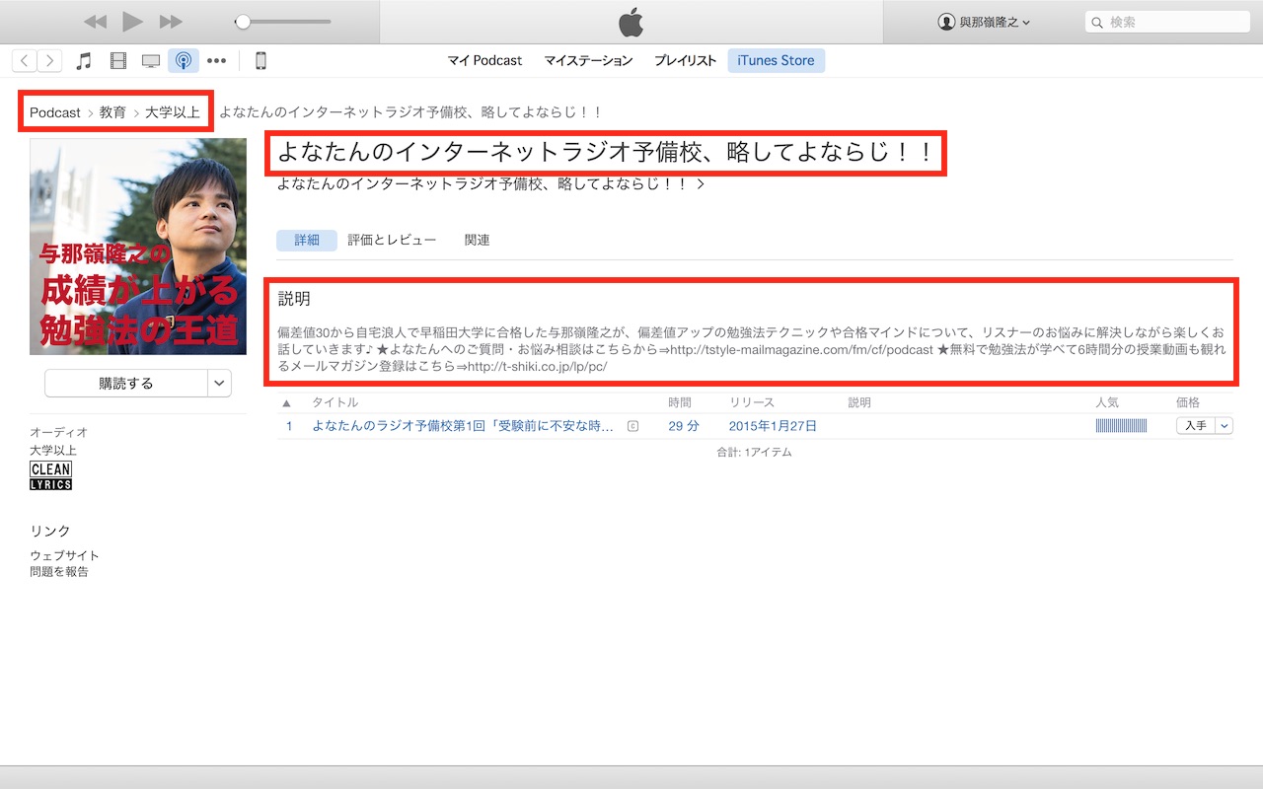
Task: Open the プレイリスト tab
Action: [685, 60]
